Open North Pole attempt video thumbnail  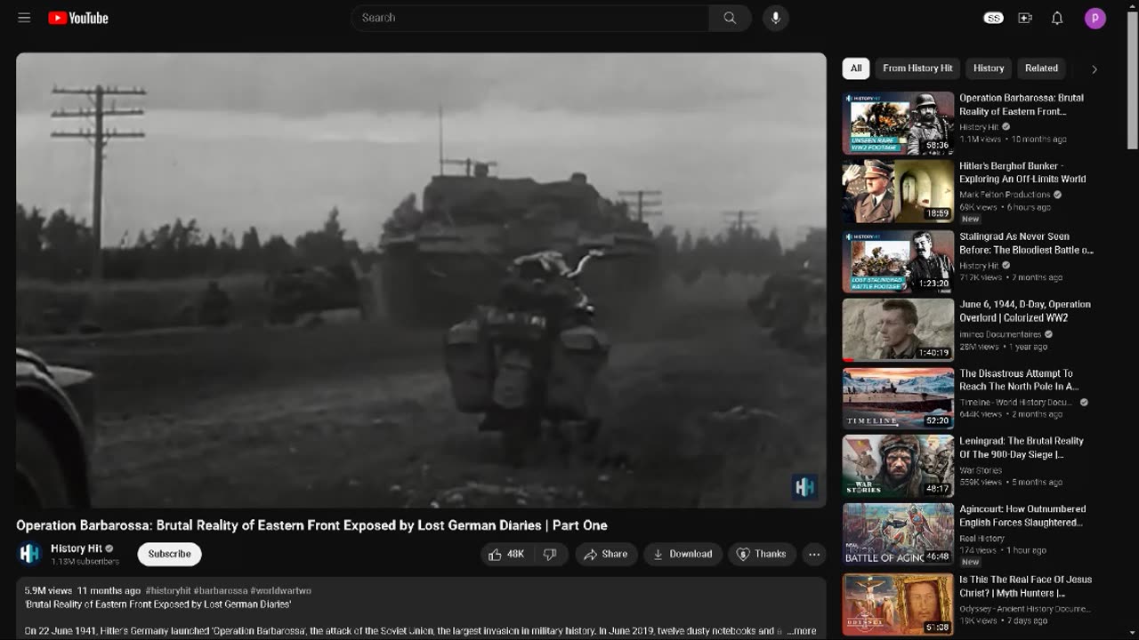click(x=898, y=398)
